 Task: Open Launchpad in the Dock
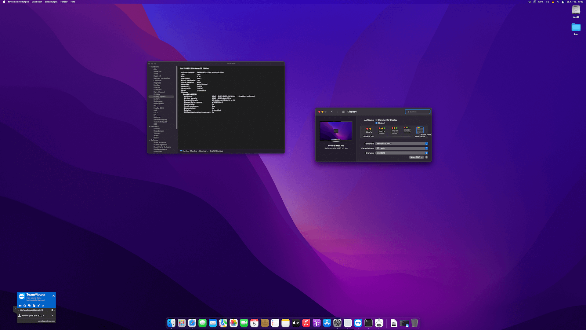point(182,323)
